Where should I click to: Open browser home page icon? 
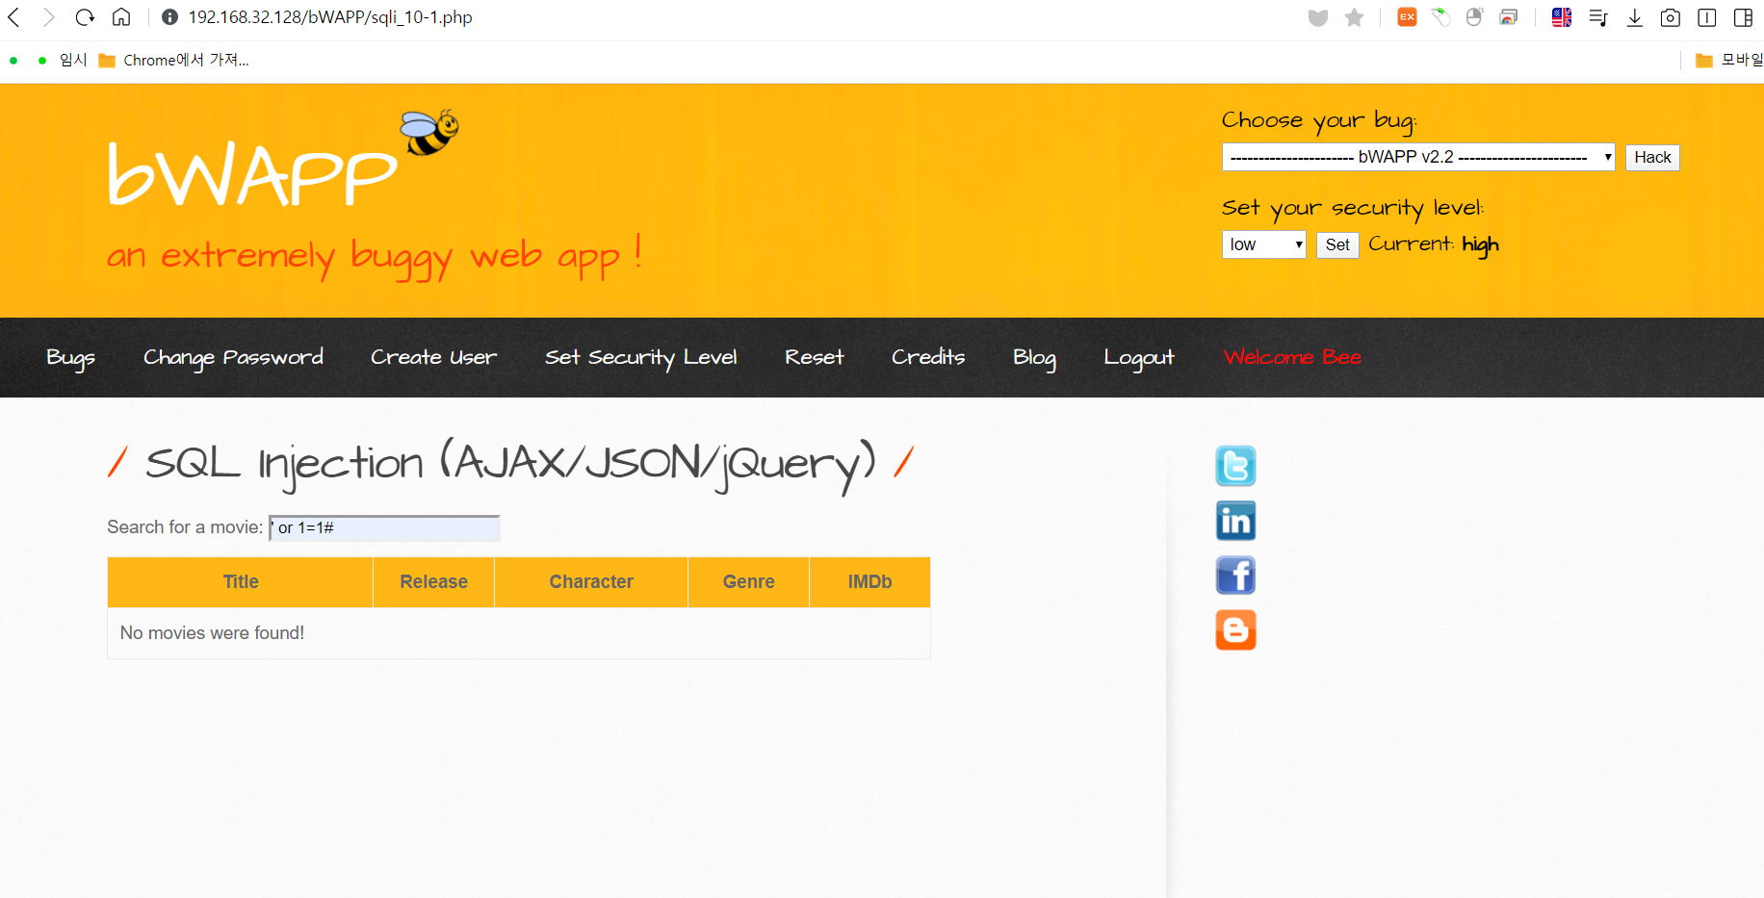click(x=121, y=17)
